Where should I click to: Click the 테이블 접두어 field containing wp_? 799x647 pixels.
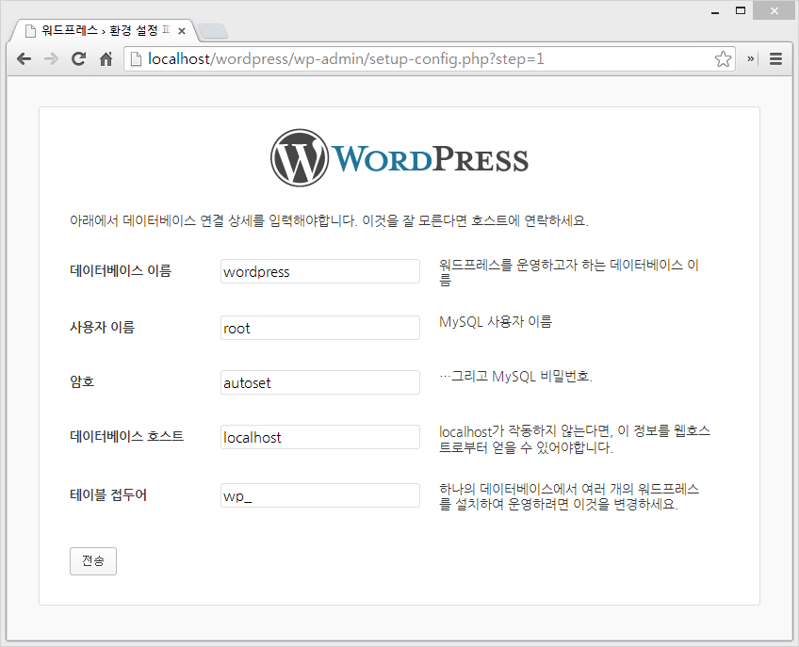[320, 495]
